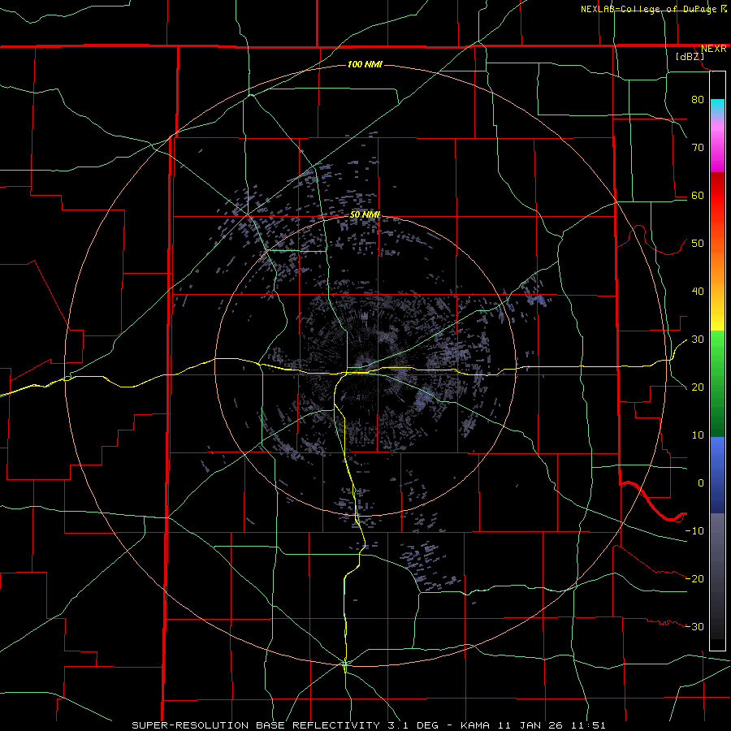Click the 50 value on the dBZ scale
The height and width of the screenshot is (731, 731).
coord(698,244)
